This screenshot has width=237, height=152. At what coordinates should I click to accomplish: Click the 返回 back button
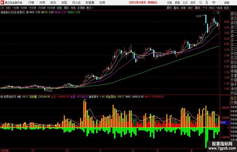[226, 8]
